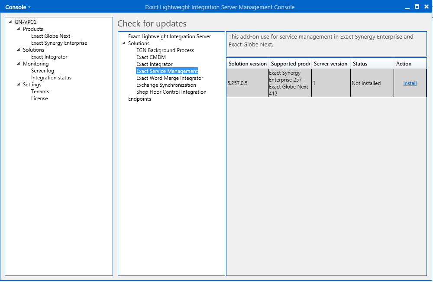Open Exact Synergy Enterprise product

tap(59, 43)
